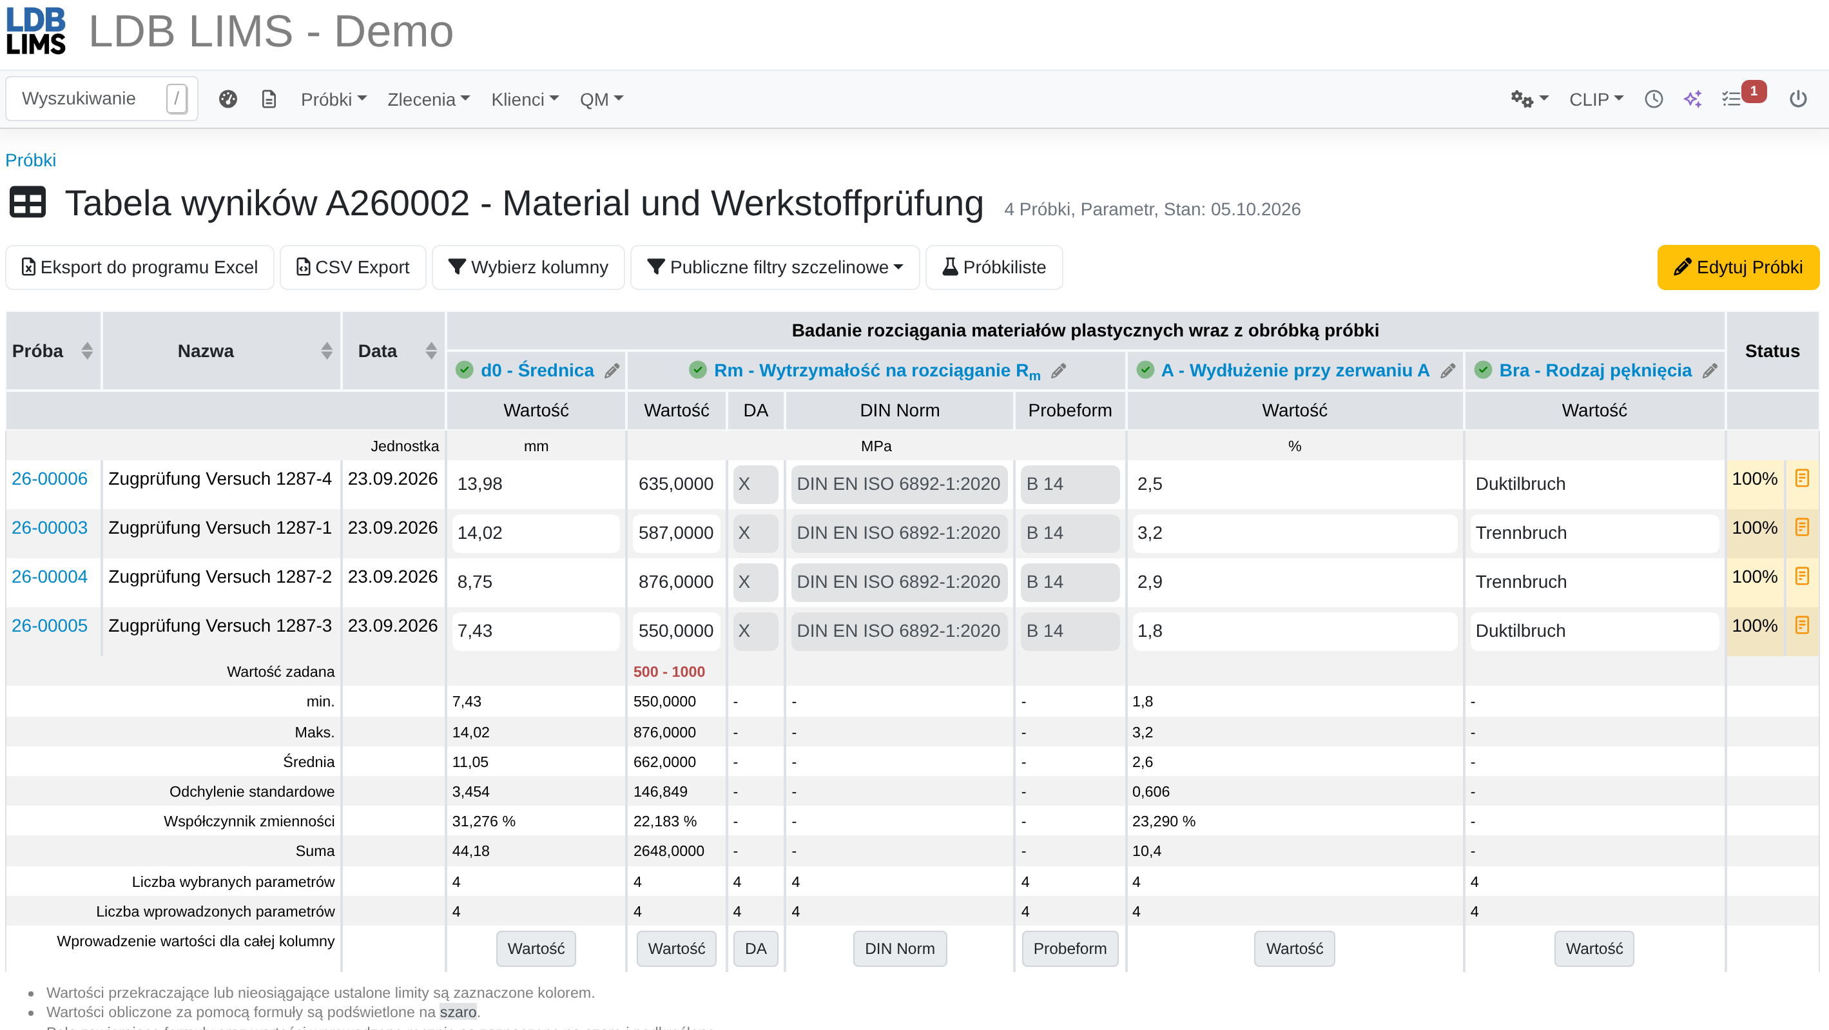Click column-wide Probeform button
1829x1030 pixels.
(x=1070, y=948)
